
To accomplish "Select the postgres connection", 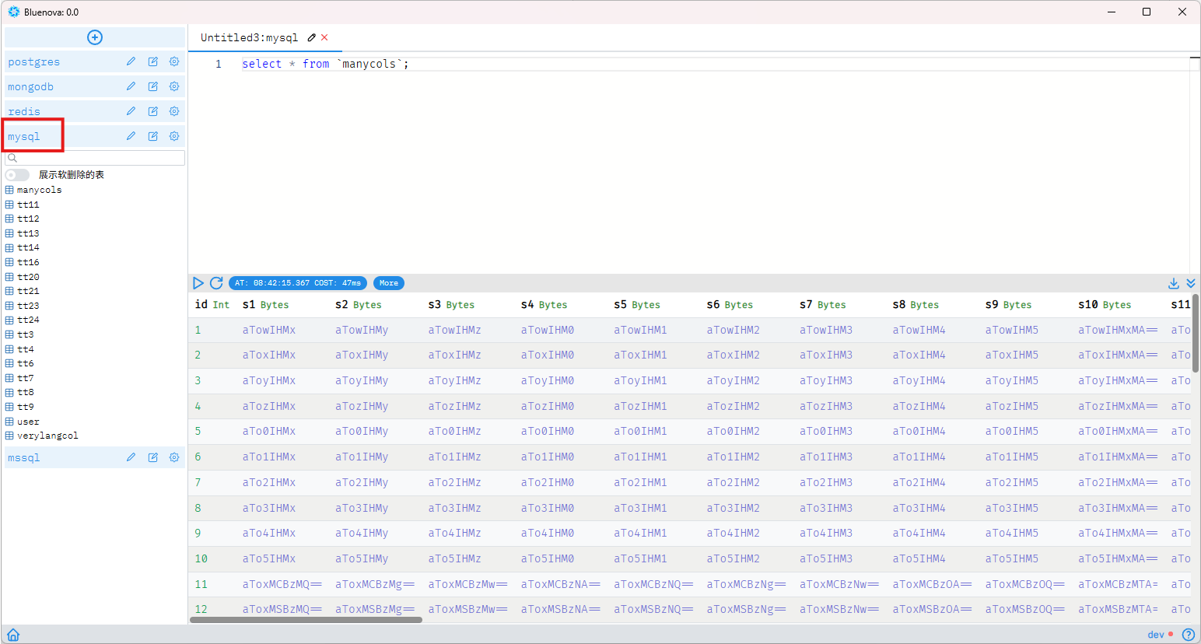I will point(34,61).
